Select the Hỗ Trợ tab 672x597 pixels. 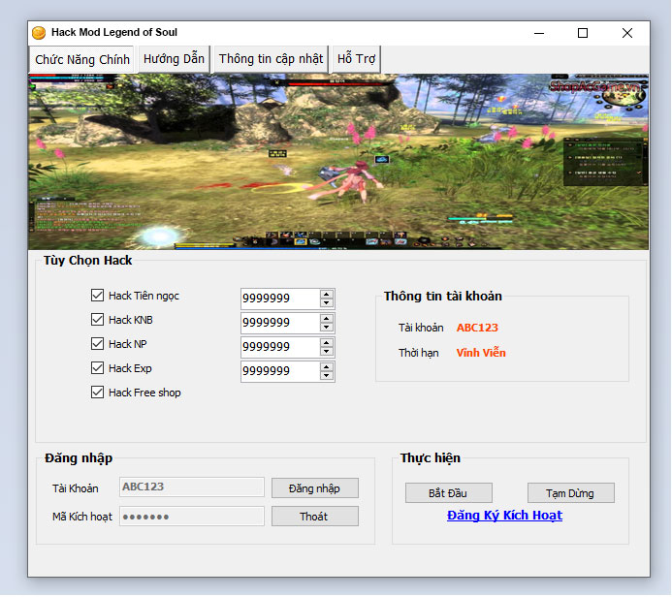coord(355,59)
